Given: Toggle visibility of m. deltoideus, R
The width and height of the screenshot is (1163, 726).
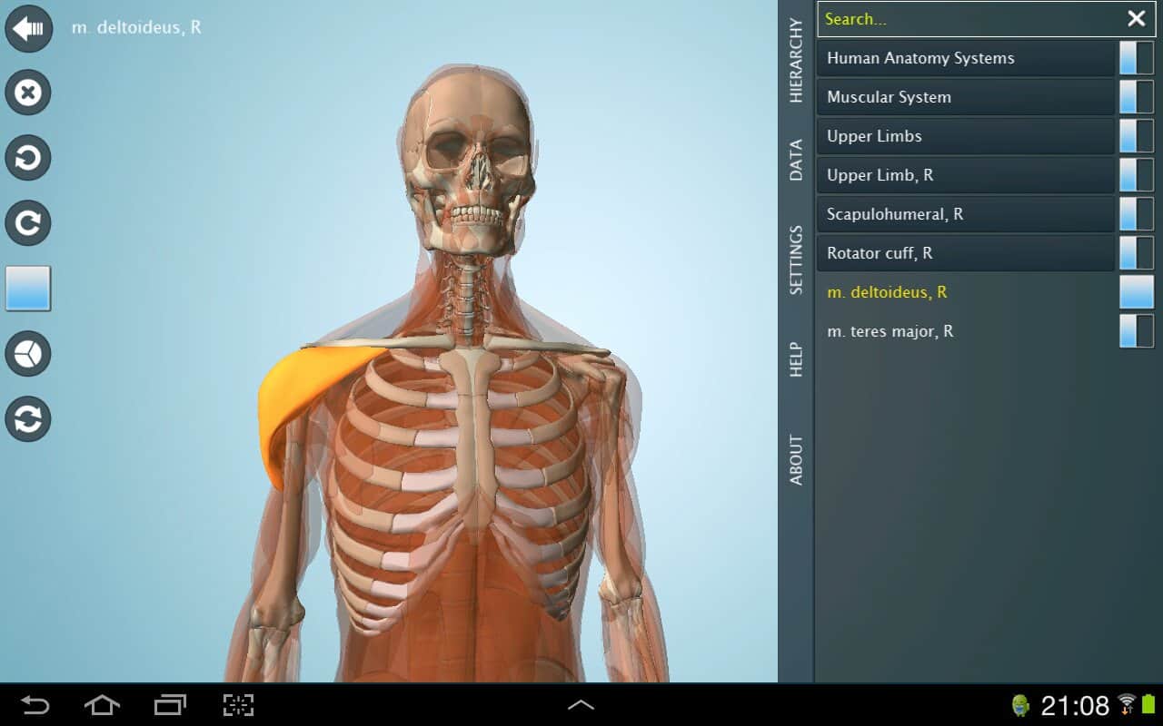Looking at the screenshot, I should point(1136,292).
